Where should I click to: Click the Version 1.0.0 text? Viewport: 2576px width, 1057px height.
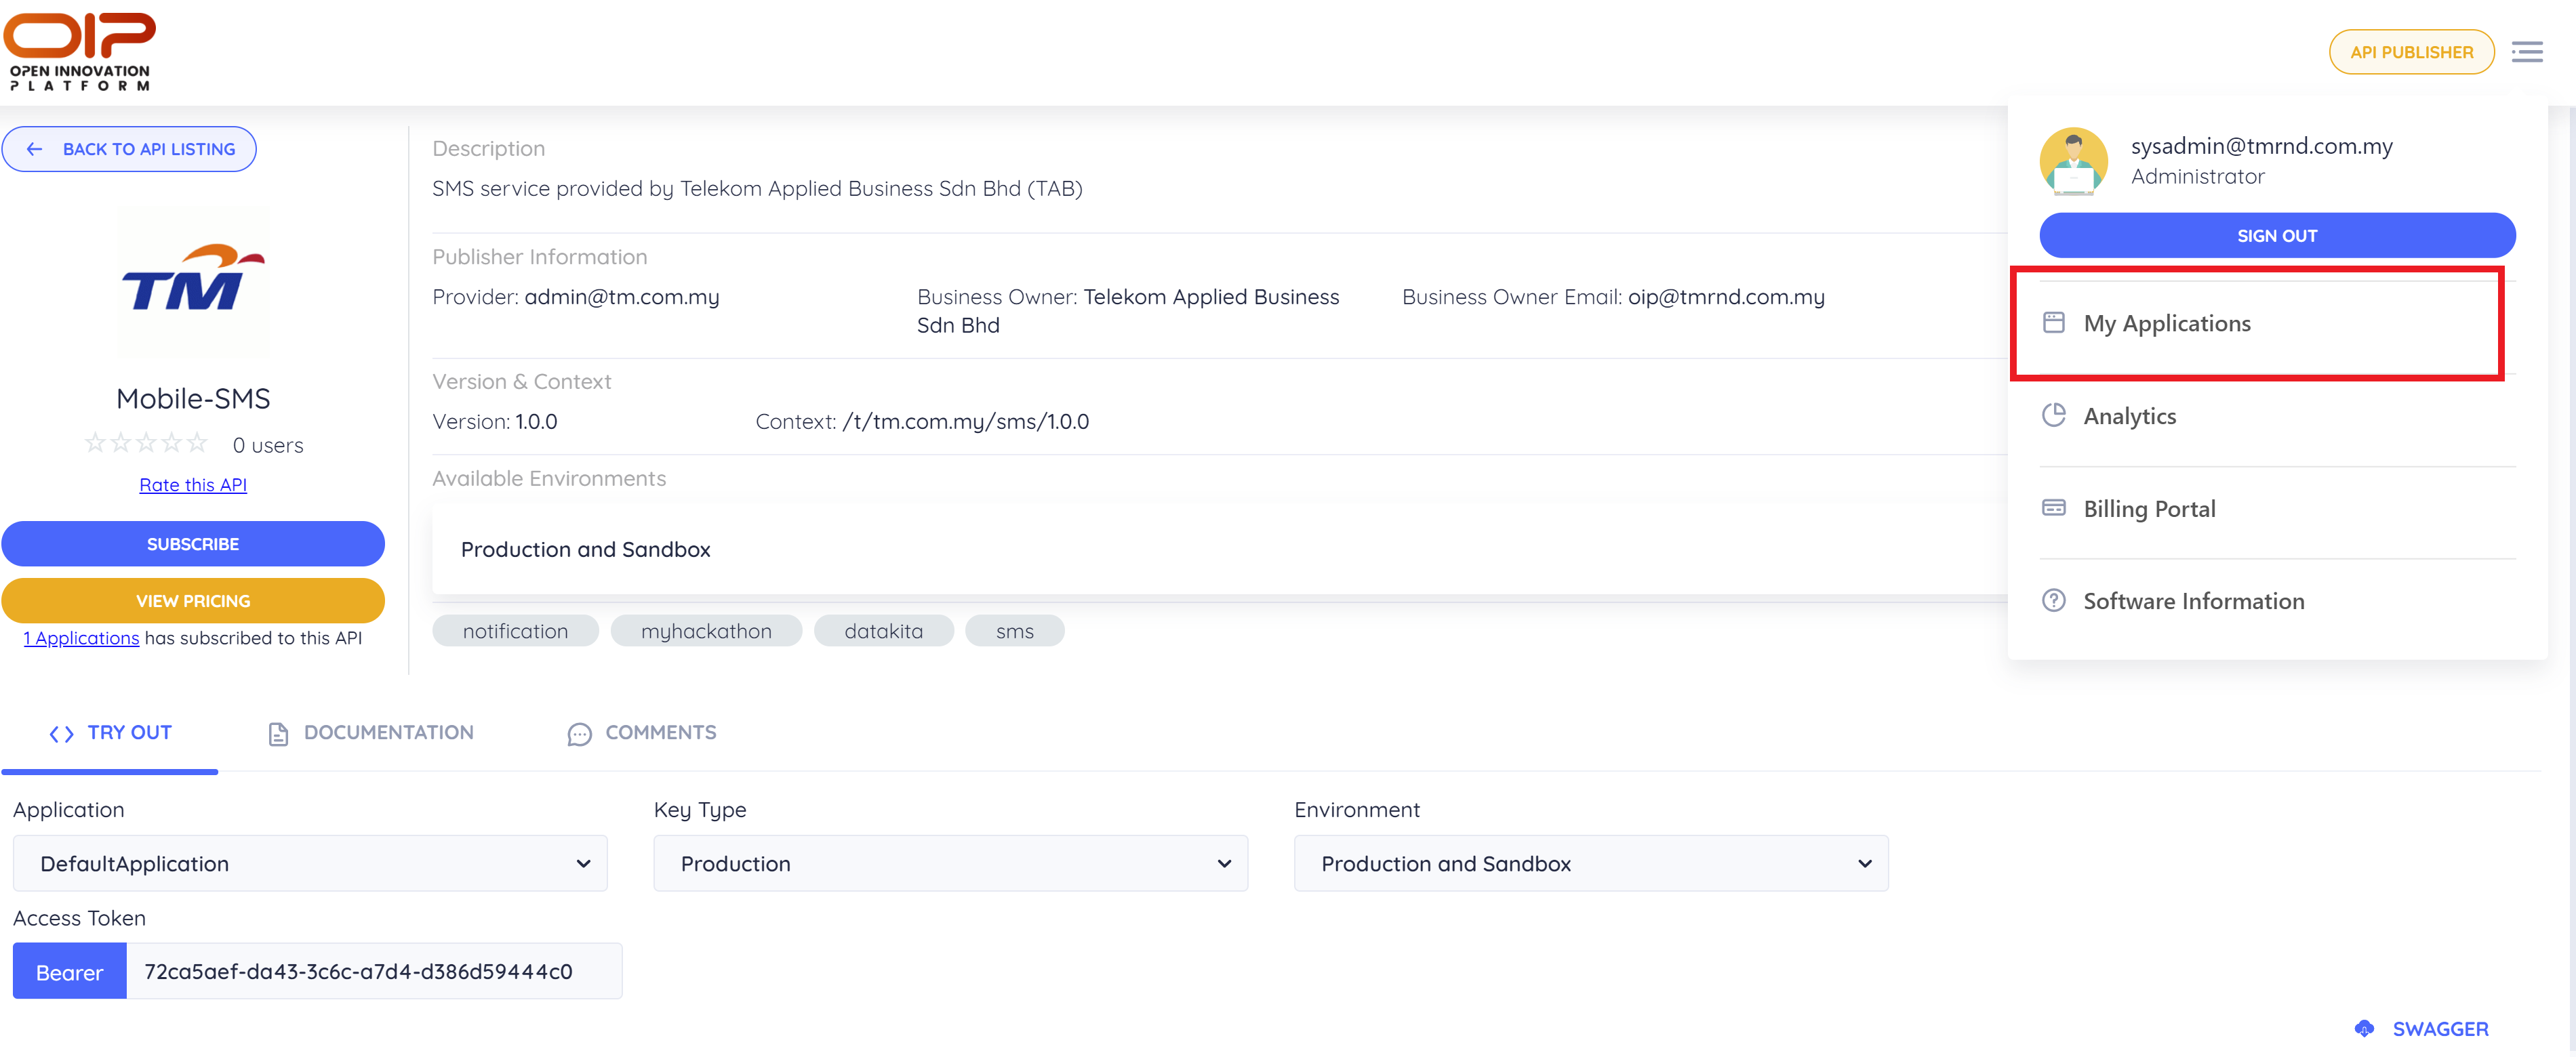495,421
